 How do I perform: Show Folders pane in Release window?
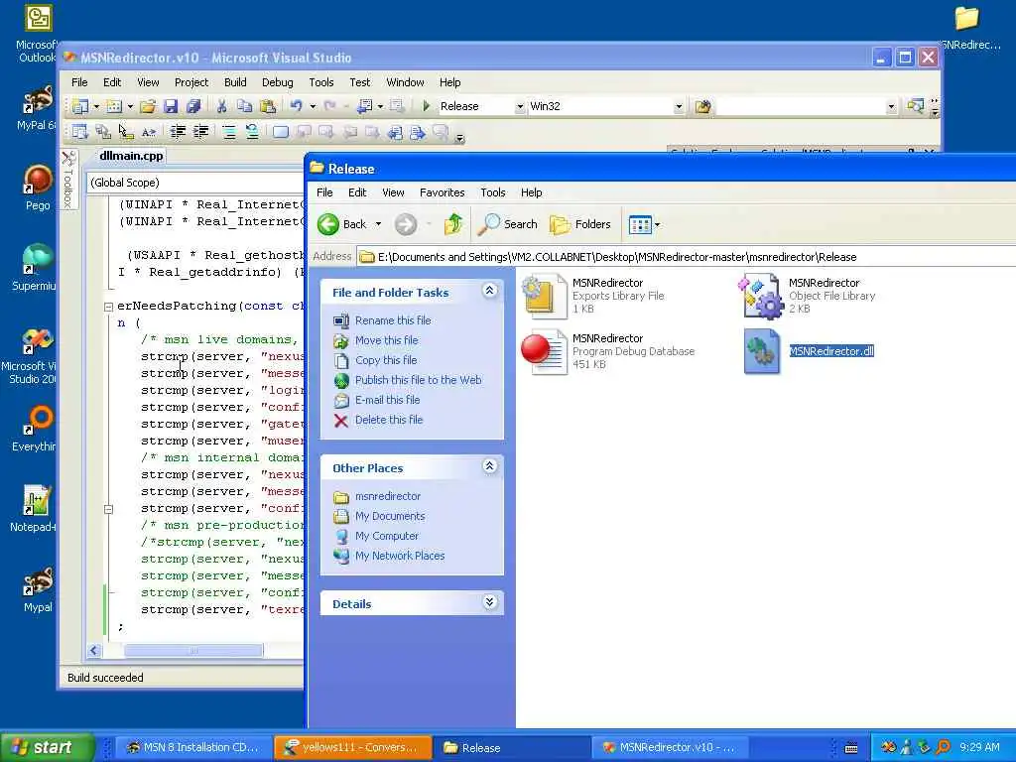tap(580, 224)
